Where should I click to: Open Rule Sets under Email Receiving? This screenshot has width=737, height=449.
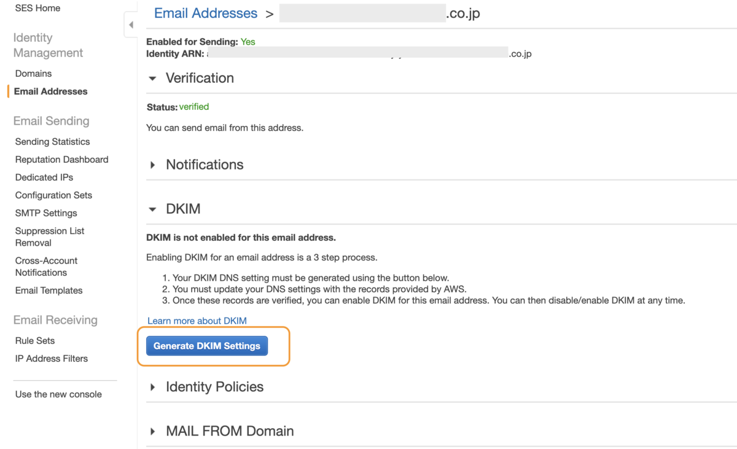(34, 340)
